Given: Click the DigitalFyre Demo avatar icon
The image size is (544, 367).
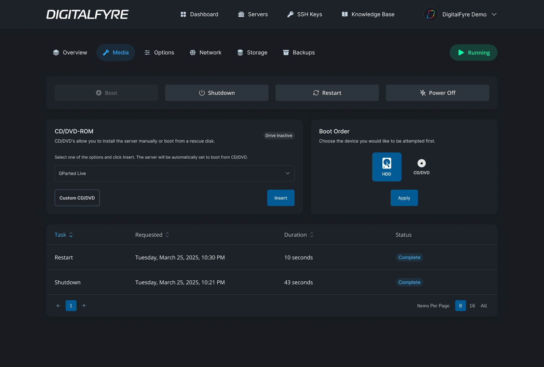Looking at the screenshot, I should (431, 14).
